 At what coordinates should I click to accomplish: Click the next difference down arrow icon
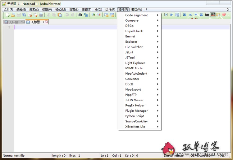[196, 15]
